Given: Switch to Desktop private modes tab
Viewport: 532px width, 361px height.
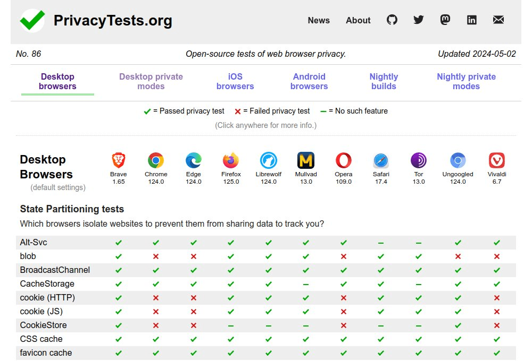Looking at the screenshot, I should (151, 82).
